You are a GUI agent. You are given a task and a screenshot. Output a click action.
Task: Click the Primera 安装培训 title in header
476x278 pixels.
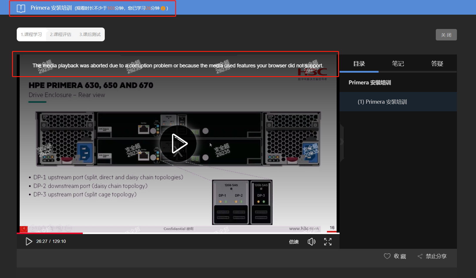click(x=51, y=8)
